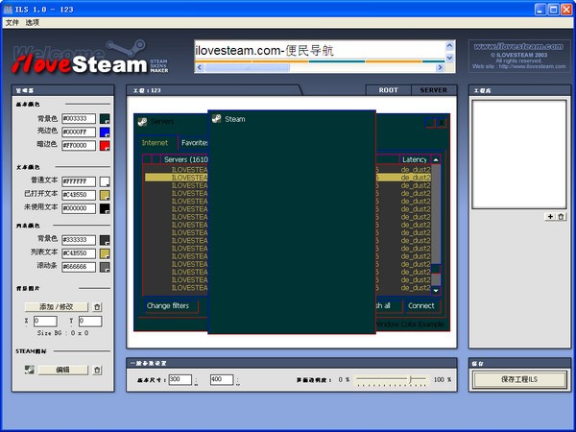Click the Servers window minimize icon
Image resolution: width=576 pixels, height=432 pixels.
click(430, 123)
